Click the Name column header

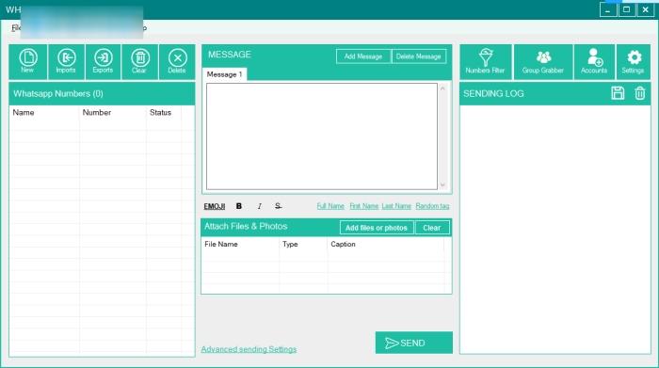44,113
